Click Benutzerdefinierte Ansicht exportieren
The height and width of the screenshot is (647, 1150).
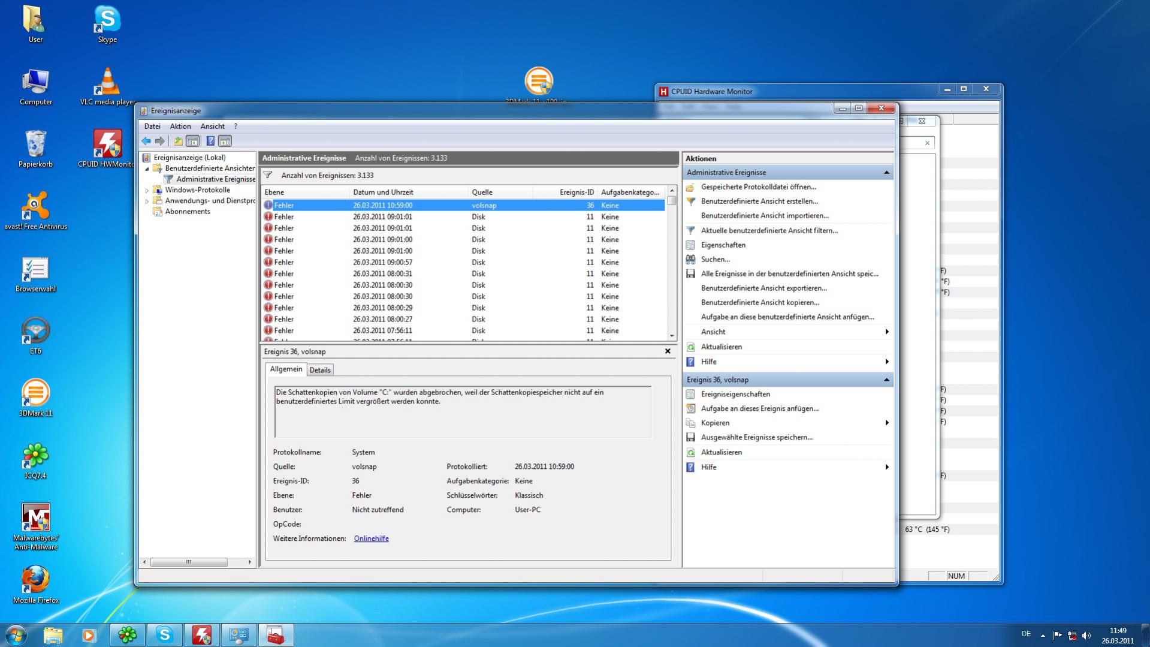764,288
